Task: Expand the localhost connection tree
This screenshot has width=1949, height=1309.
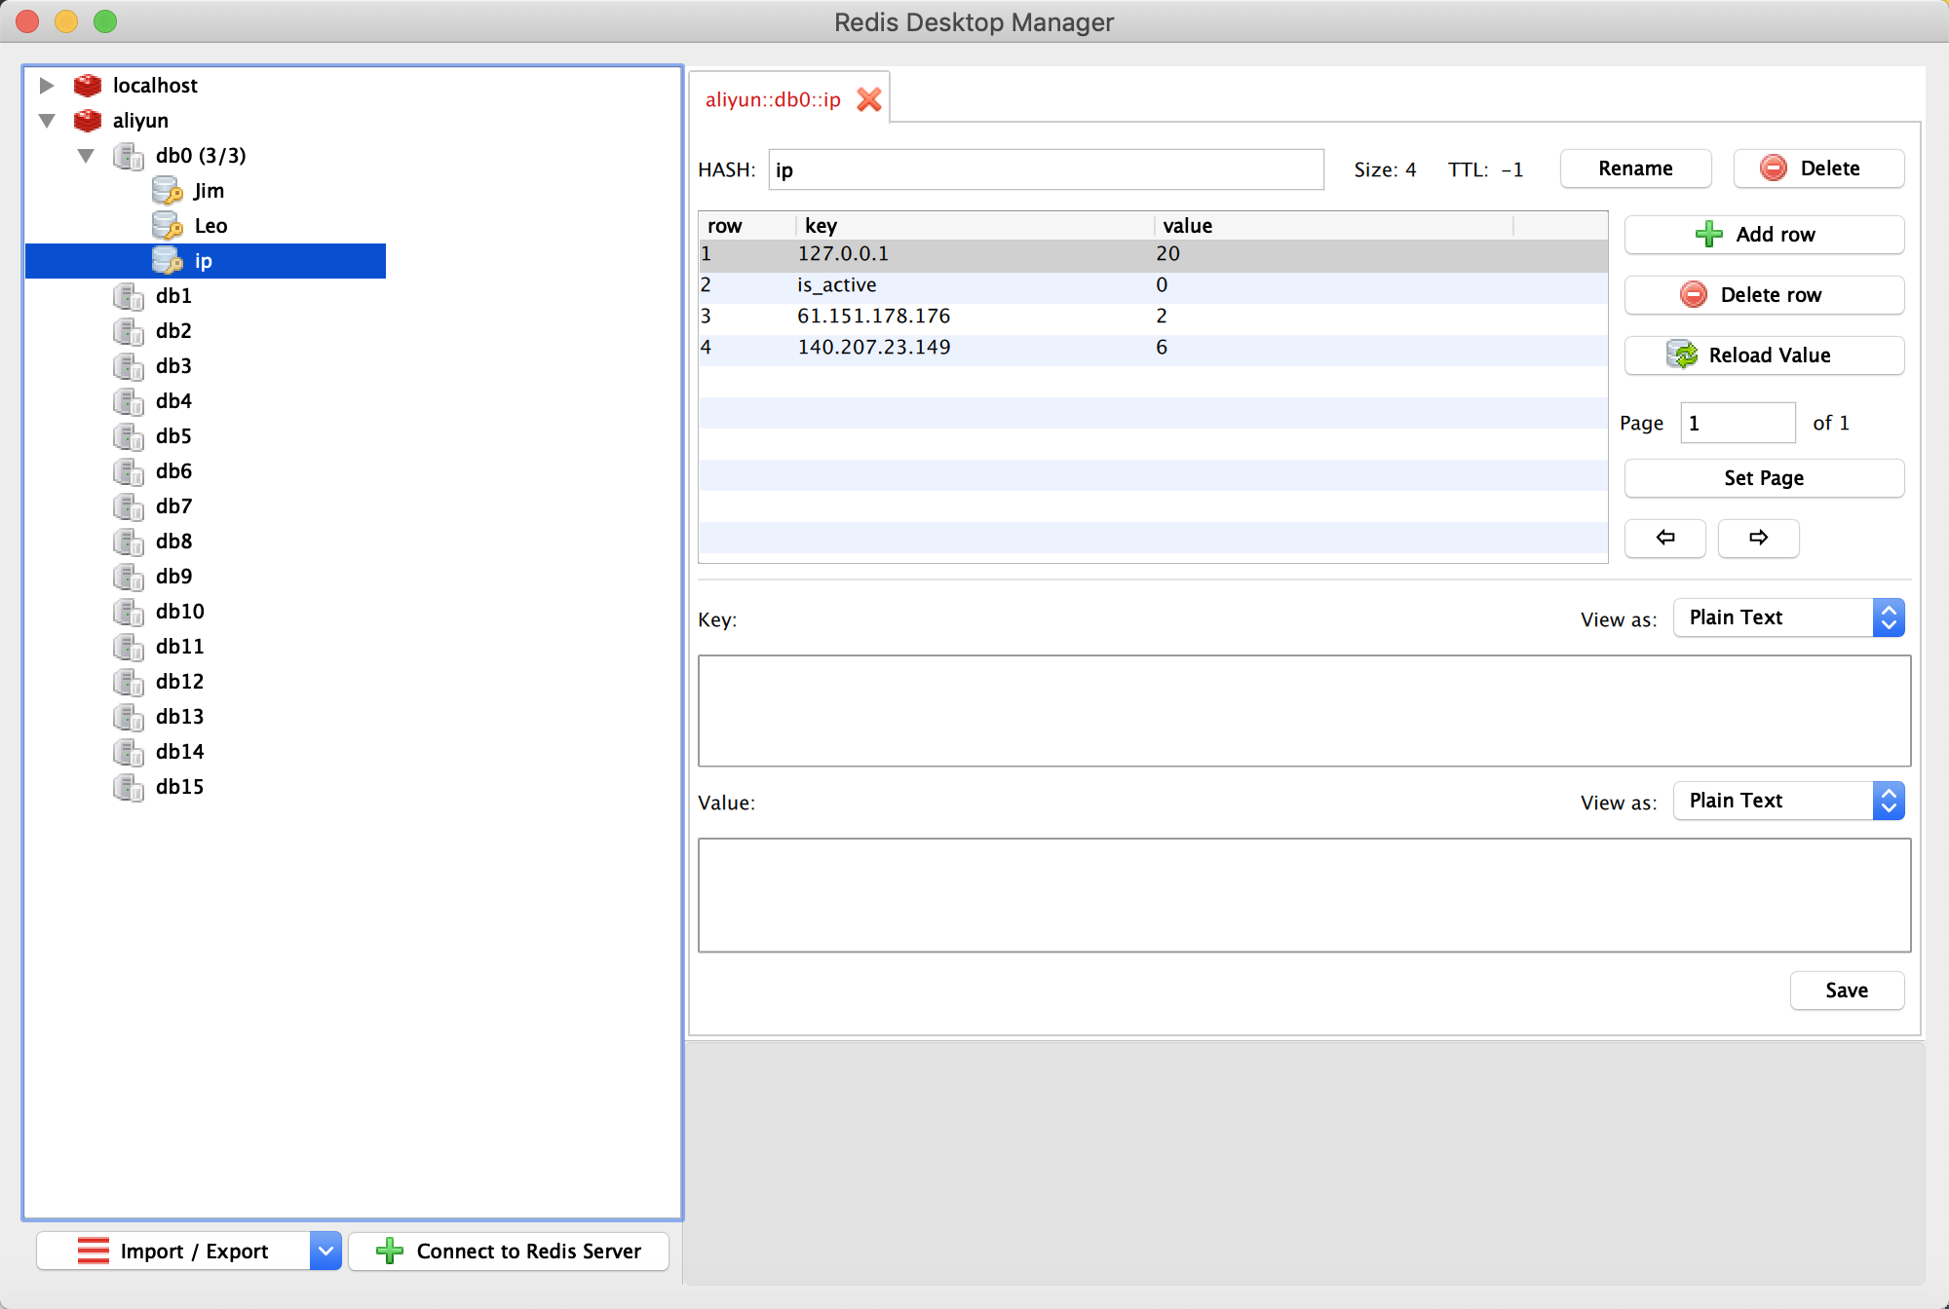Action: tap(46, 86)
